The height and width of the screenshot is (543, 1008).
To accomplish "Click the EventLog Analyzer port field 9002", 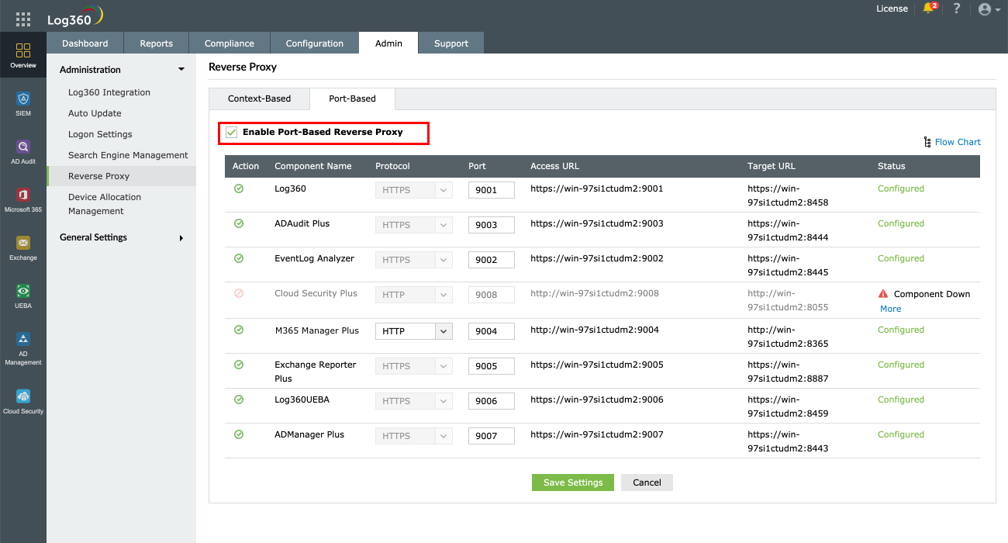I will click(492, 260).
